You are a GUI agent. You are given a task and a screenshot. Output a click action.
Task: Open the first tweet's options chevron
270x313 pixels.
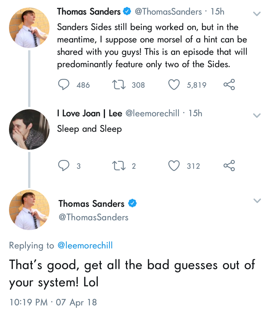(257, 14)
